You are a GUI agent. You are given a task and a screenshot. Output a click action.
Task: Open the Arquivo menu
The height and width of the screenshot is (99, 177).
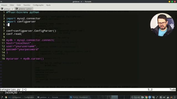pos(4,5)
